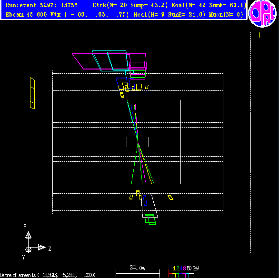Select the green cluster box below the detector

150,219
